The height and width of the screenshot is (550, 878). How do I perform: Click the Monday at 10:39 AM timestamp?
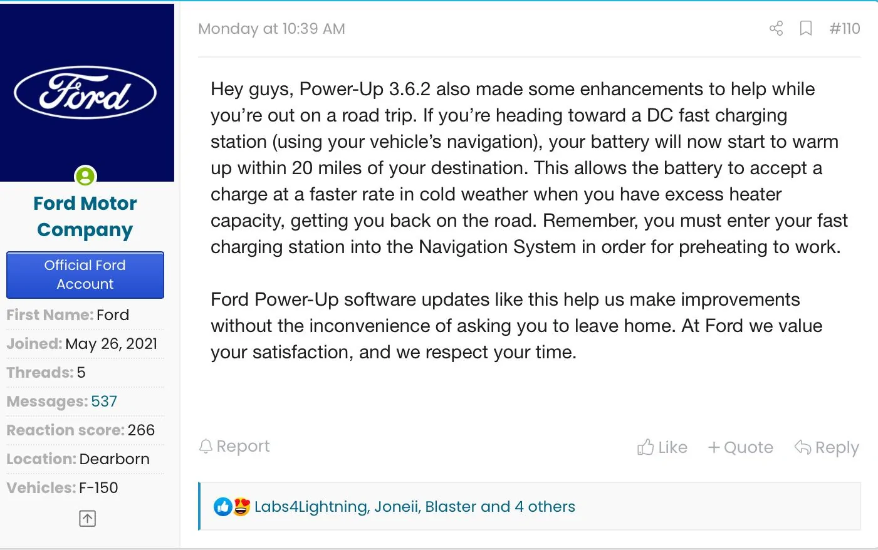[271, 29]
